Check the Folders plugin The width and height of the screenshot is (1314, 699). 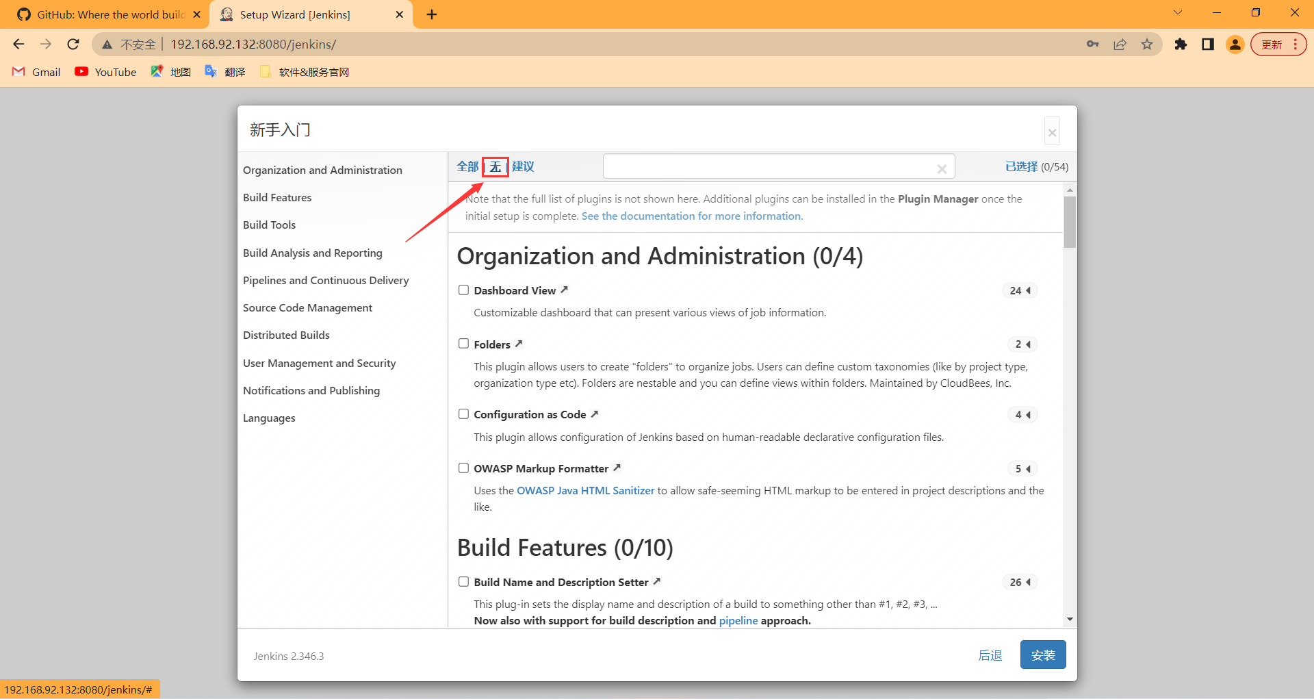pyautogui.click(x=463, y=344)
